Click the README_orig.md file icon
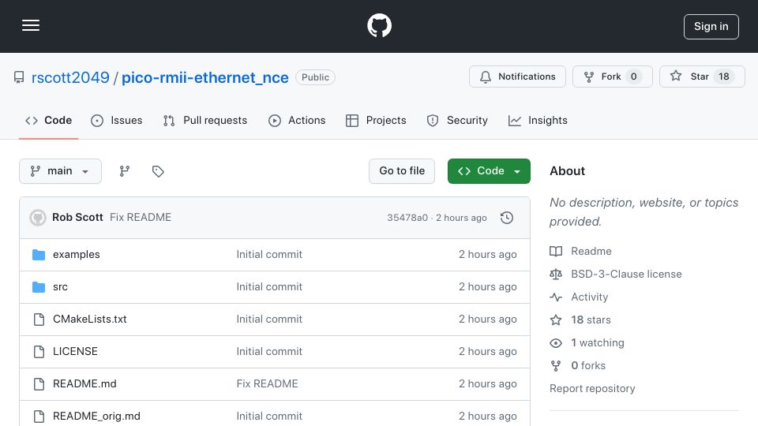758x426 pixels. click(39, 417)
